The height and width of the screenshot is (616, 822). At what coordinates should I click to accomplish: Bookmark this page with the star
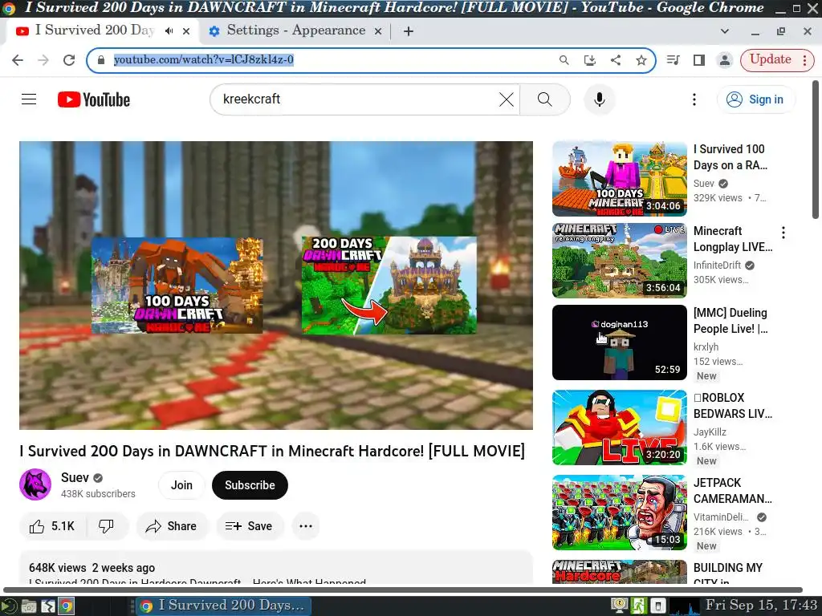[x=641, y=59]
